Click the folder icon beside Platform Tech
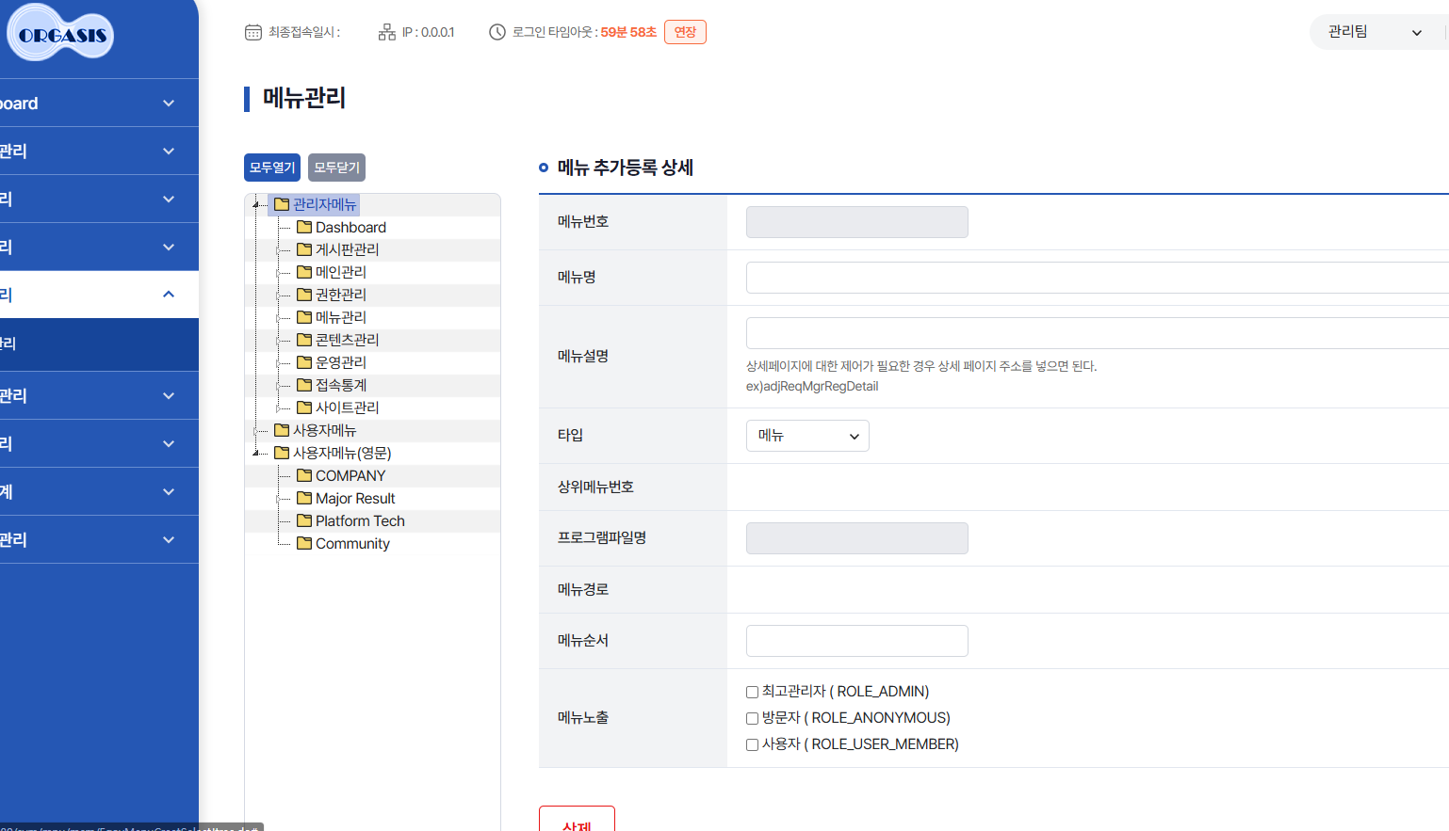The width and height of the screenshot is (1449, 831). [304, 520]
